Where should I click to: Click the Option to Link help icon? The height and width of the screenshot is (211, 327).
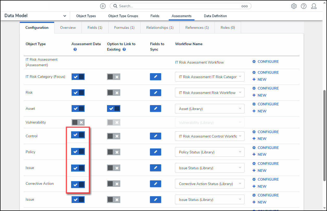tap(124, 49)
